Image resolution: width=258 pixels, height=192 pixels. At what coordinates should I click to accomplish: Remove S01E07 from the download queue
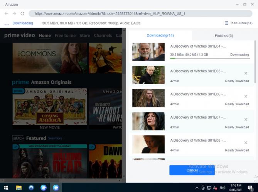[x=246, y=119]
